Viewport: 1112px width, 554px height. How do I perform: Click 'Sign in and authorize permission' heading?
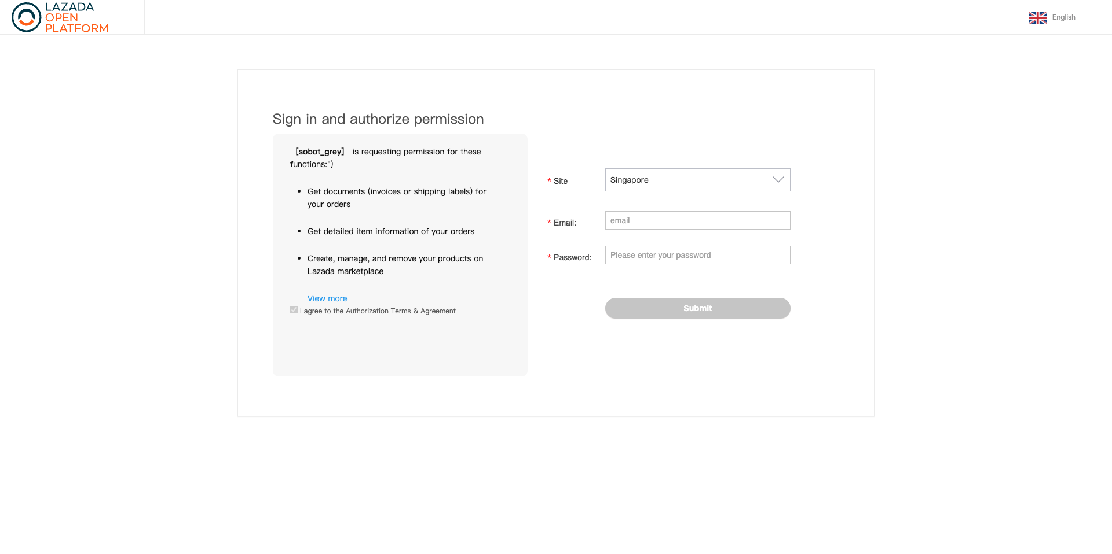[x=378, y=119]
